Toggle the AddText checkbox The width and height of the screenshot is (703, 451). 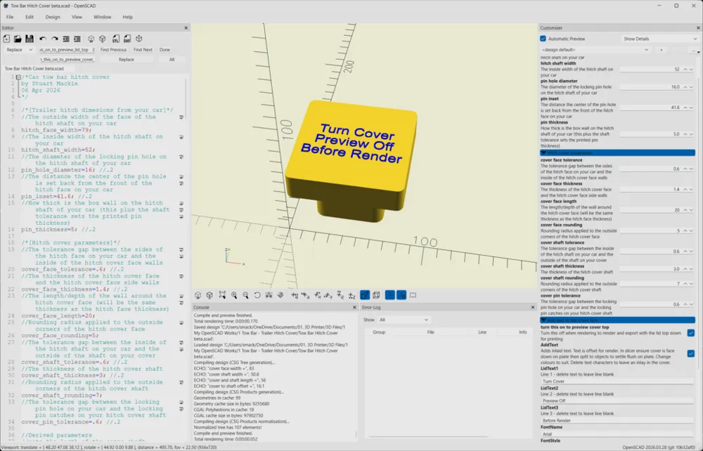click(x=691, y=353)
